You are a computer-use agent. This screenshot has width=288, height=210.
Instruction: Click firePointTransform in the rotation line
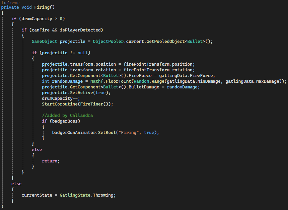click(146, 70)
